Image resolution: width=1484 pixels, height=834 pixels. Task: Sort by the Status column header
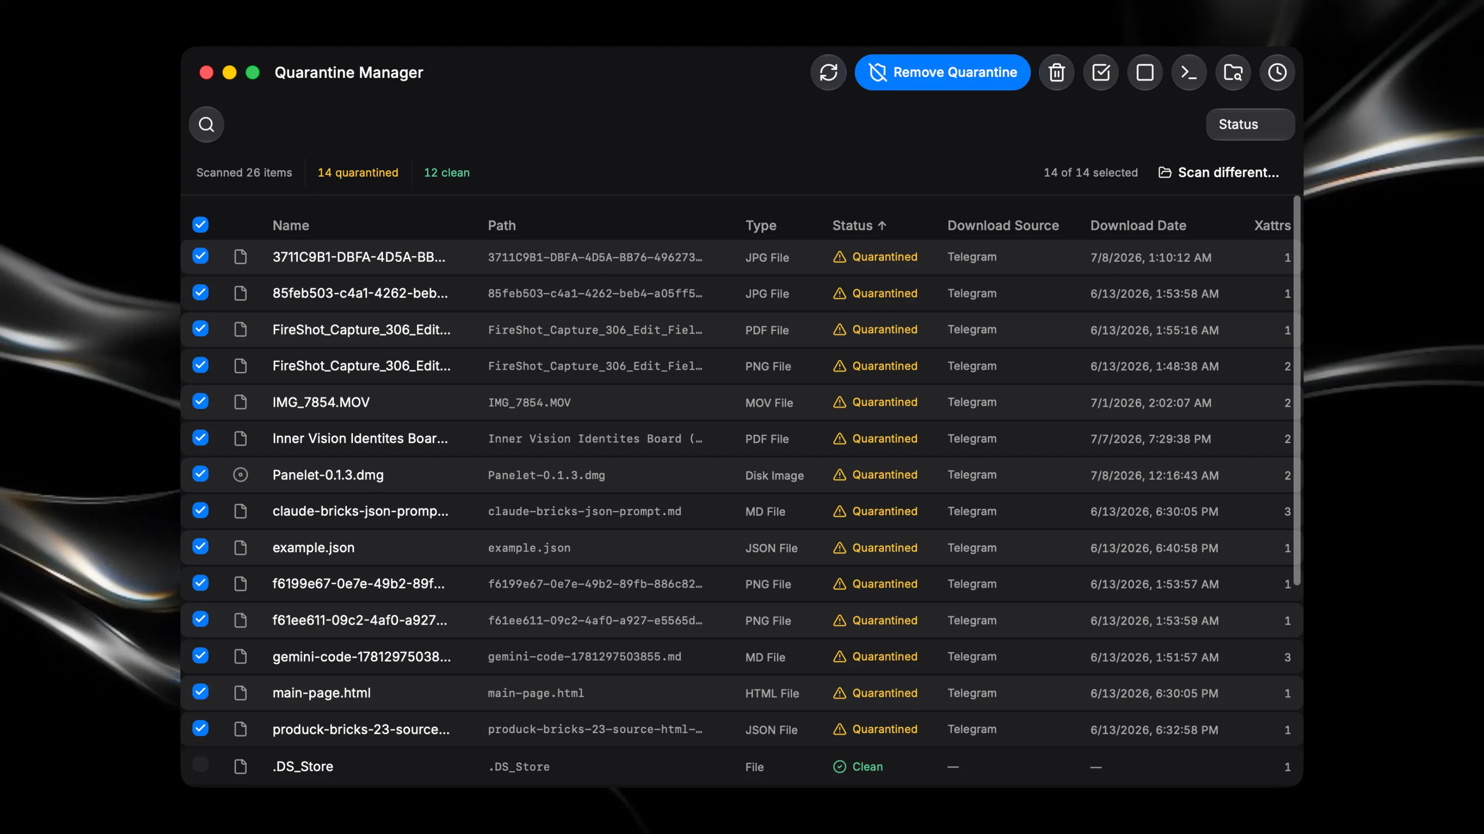859,226
